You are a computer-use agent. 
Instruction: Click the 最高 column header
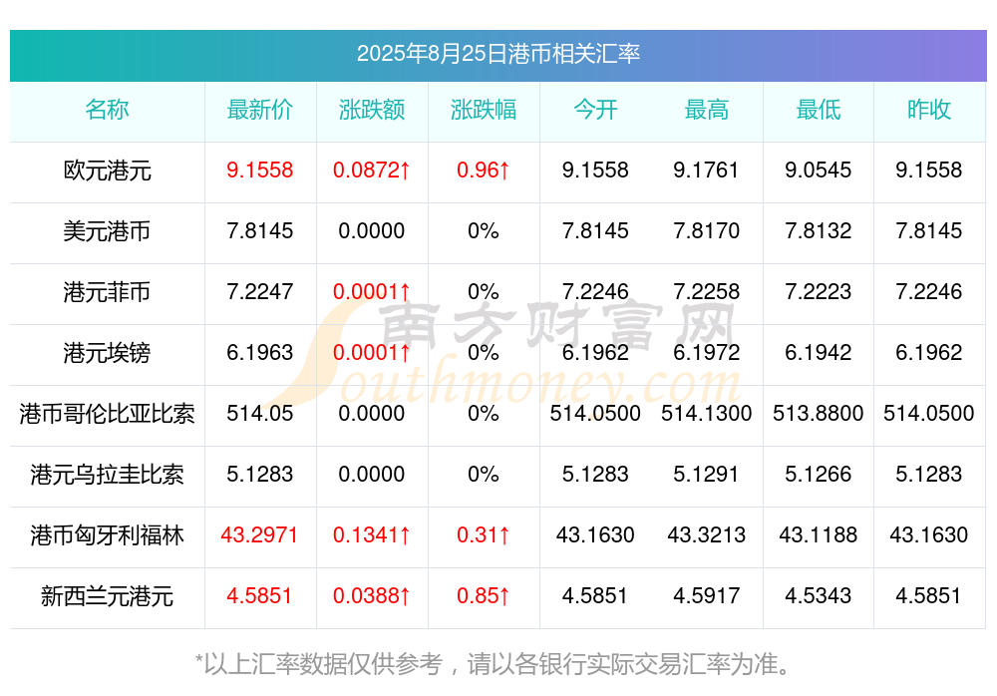(707, 110)
